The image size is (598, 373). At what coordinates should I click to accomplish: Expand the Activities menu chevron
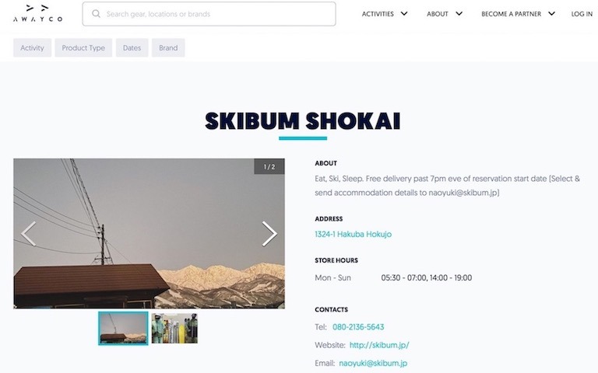pyautogui.click(x=404, y=14)
